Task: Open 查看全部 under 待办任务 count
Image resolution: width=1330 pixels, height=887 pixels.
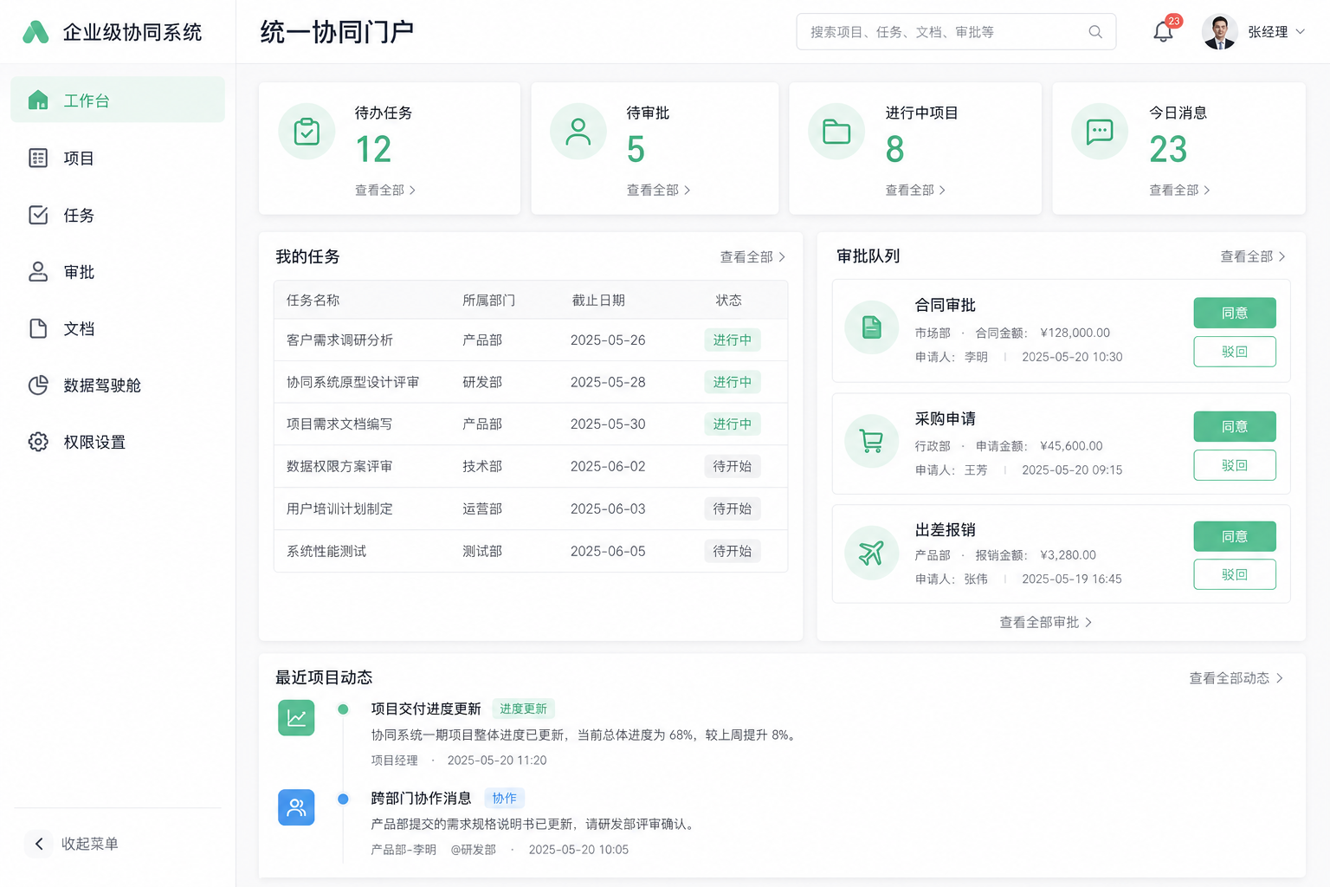Action: pyautogui.click(x=385, y=190)
